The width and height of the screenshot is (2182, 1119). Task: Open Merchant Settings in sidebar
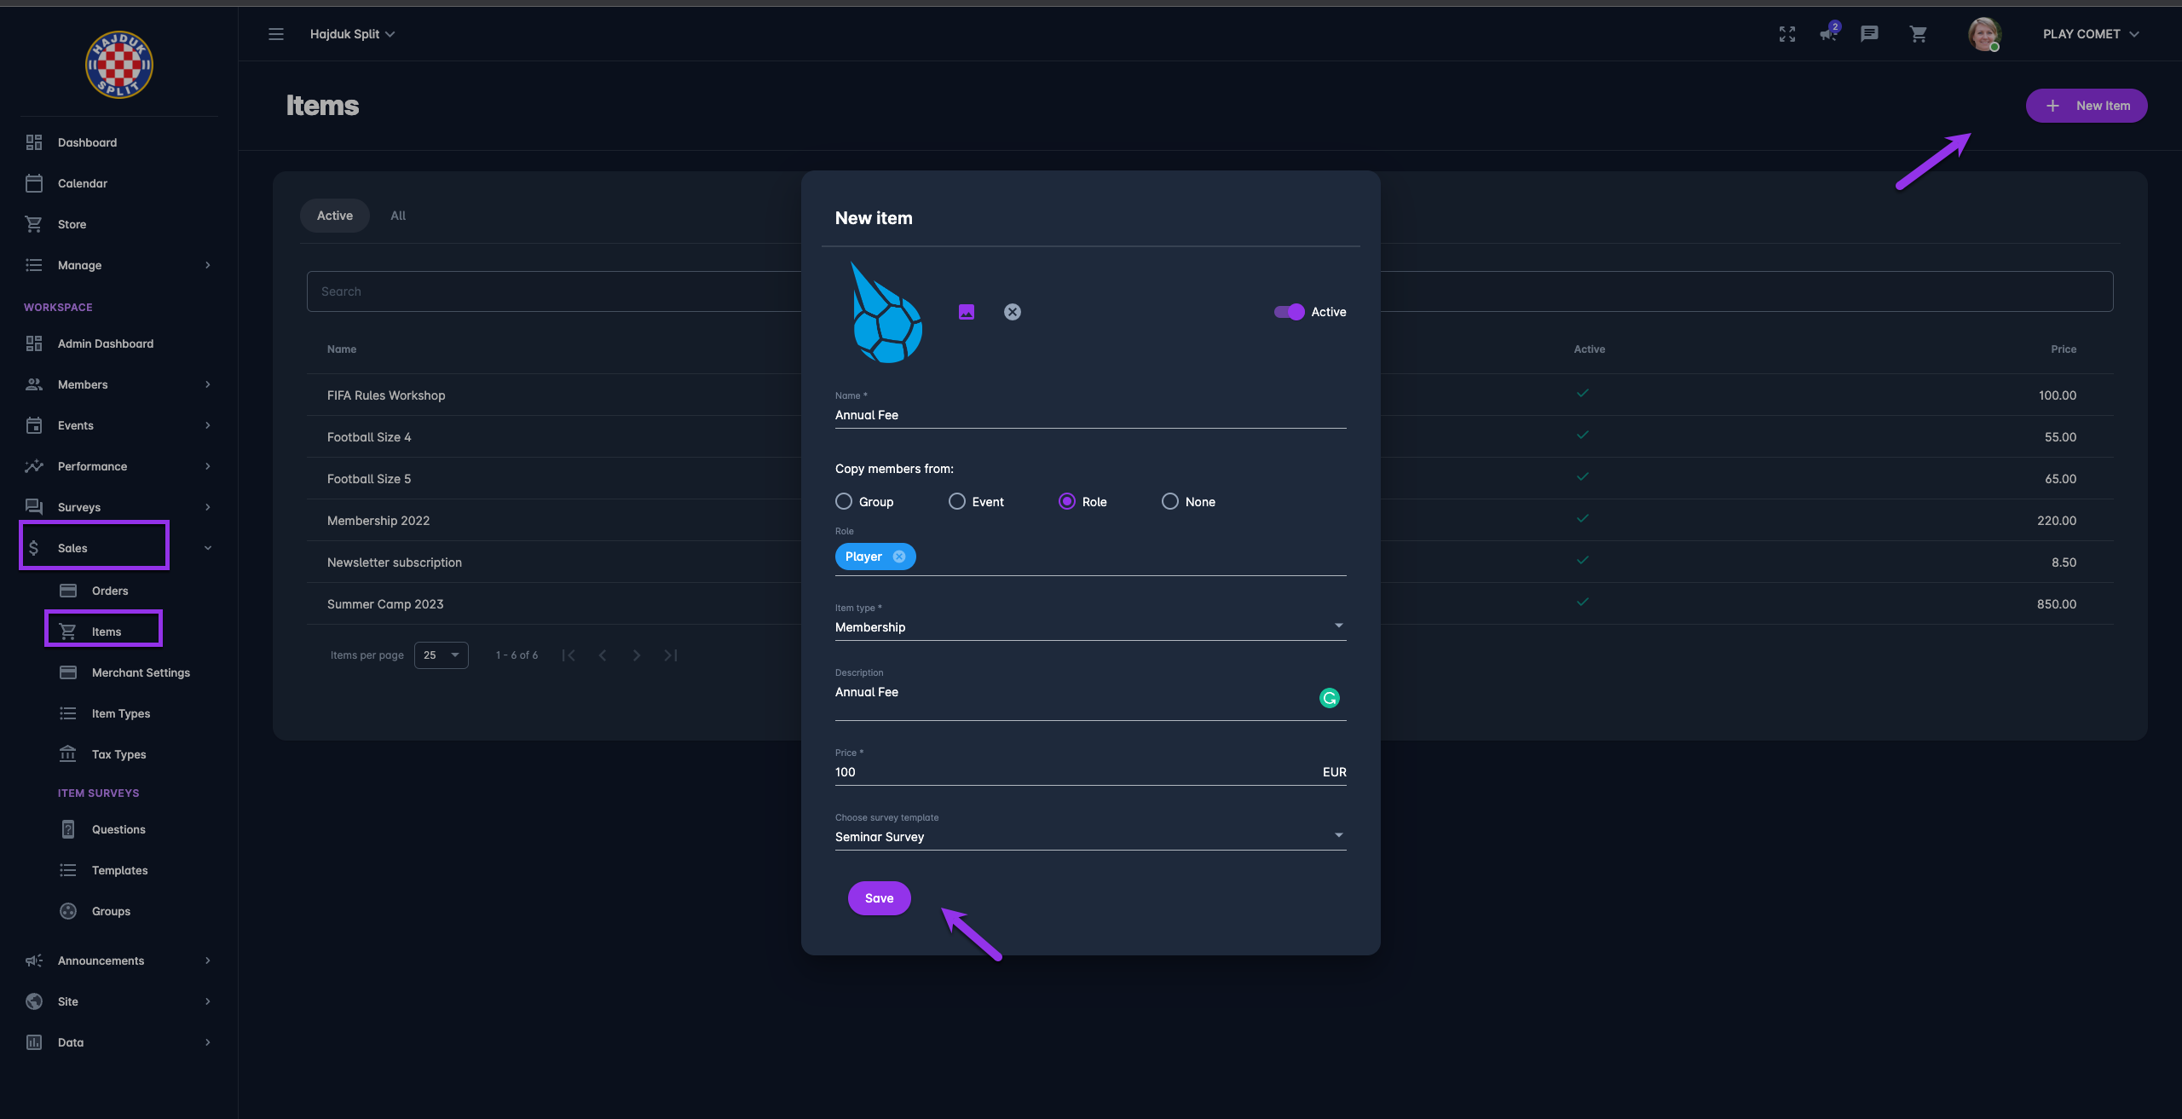tap(141, 672)
